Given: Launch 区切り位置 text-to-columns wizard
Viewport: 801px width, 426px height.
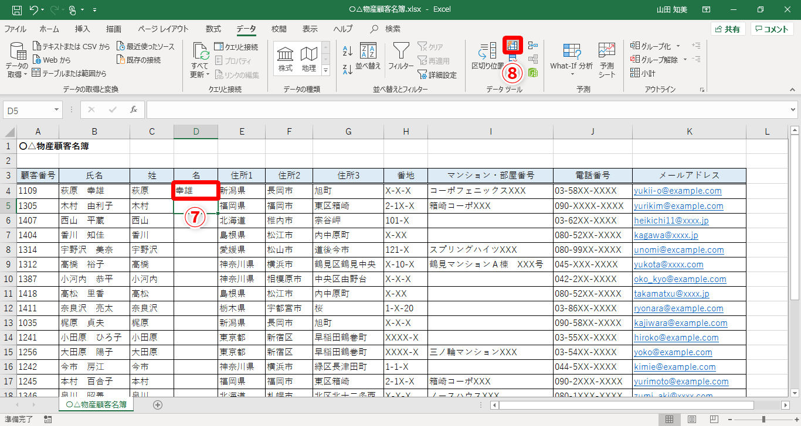Looking at the screenshot, I should [488, 57].
